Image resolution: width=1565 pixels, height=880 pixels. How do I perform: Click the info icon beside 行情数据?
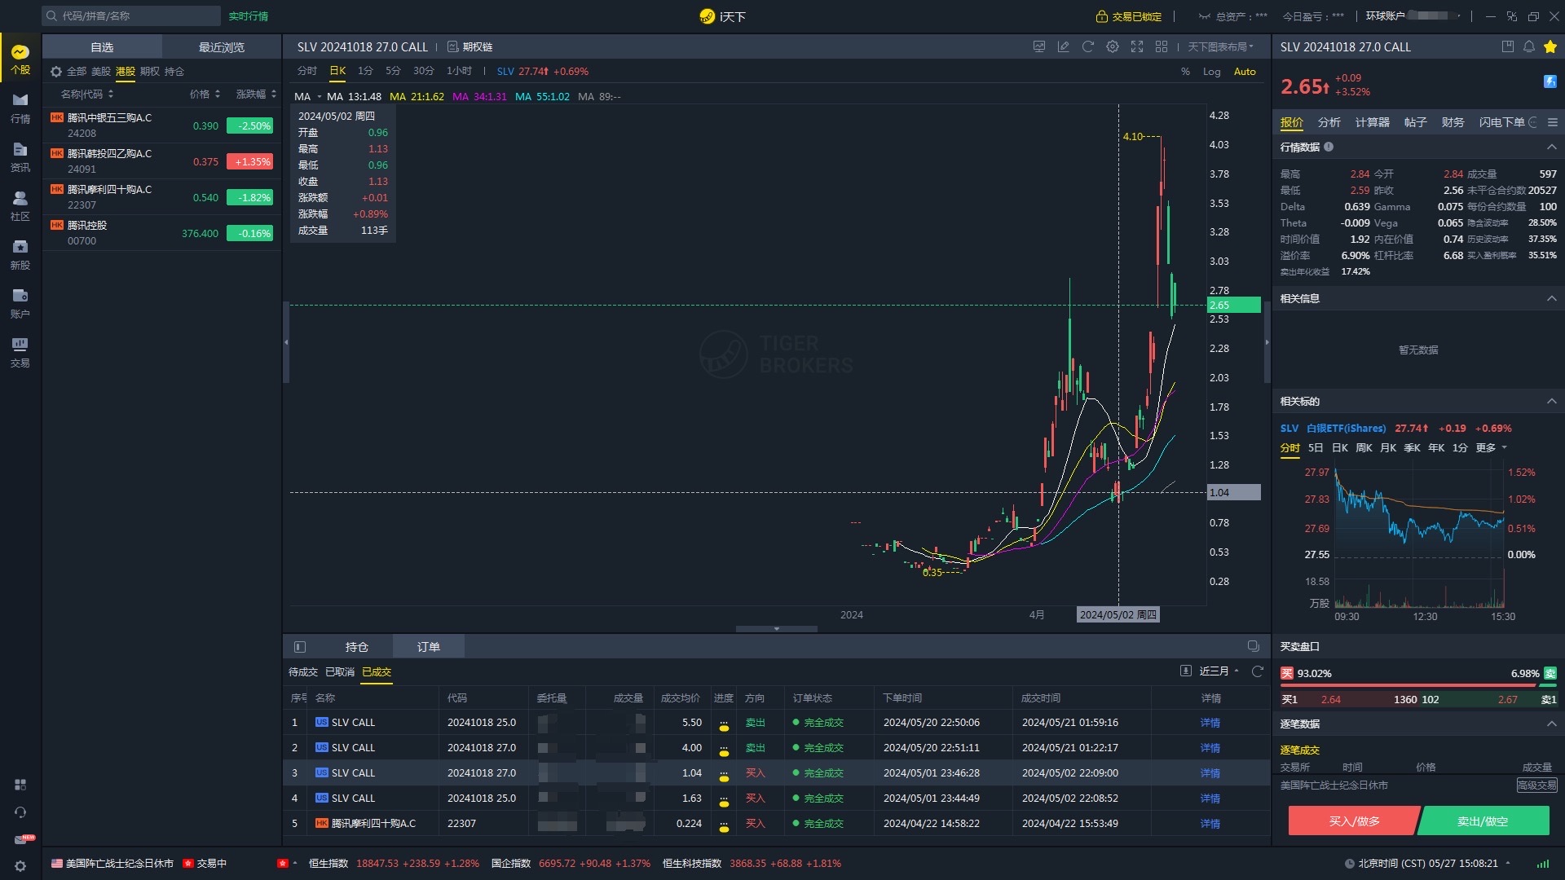click(x=1329, y=147)
